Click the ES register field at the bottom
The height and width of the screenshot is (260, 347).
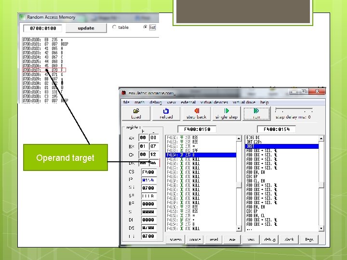pos(149,236)
